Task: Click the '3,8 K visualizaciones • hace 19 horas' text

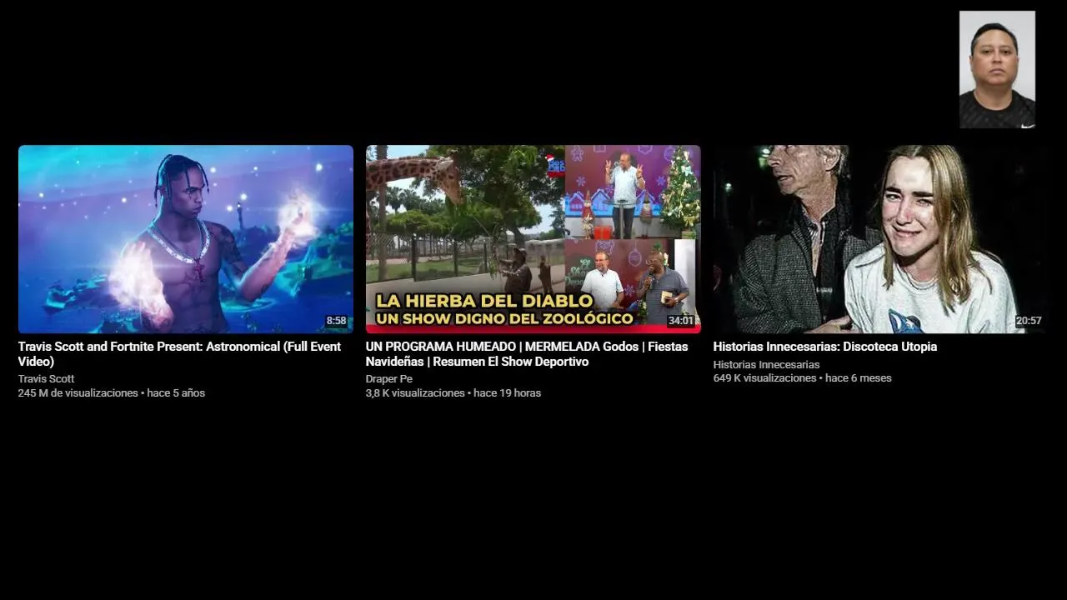Action: (x=453, y=392)
